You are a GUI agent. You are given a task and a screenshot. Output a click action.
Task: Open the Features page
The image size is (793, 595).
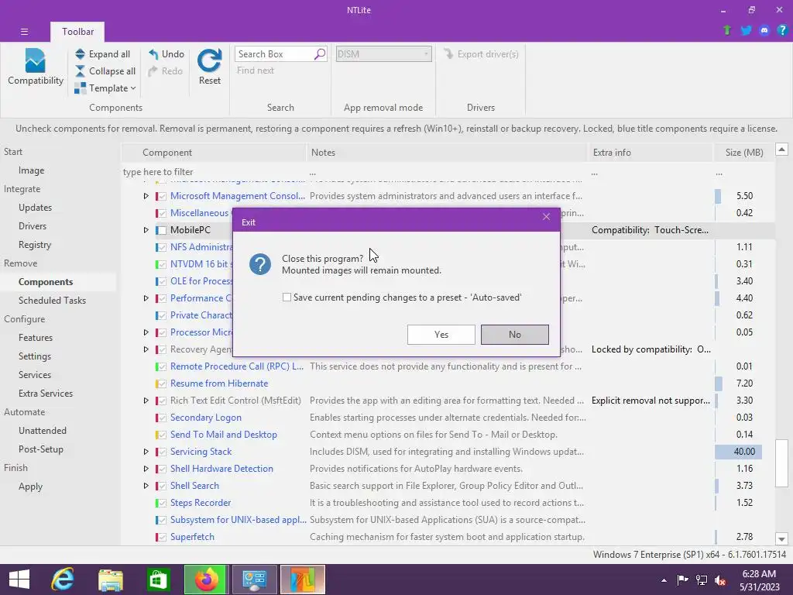36,338
